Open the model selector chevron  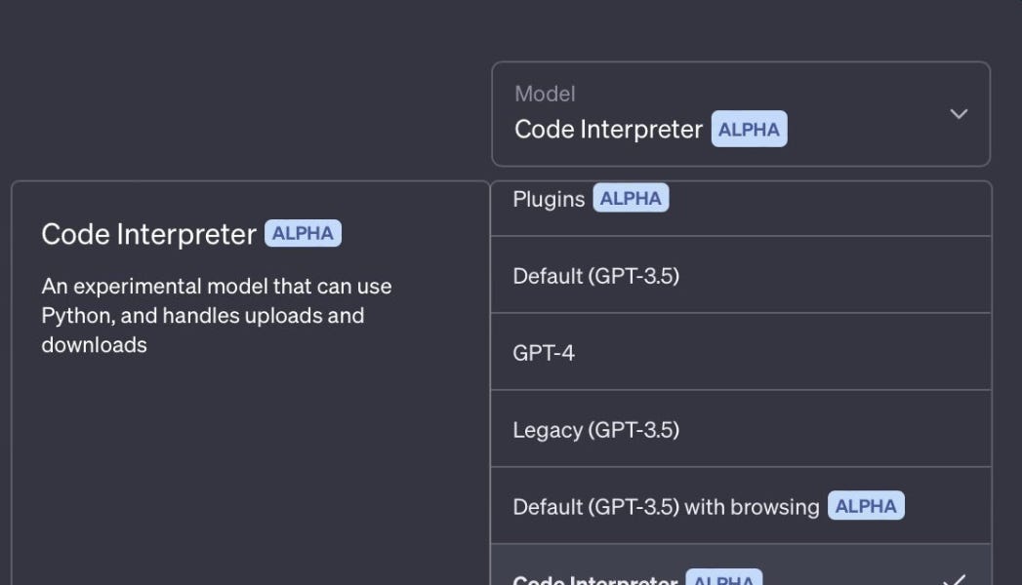959,114
